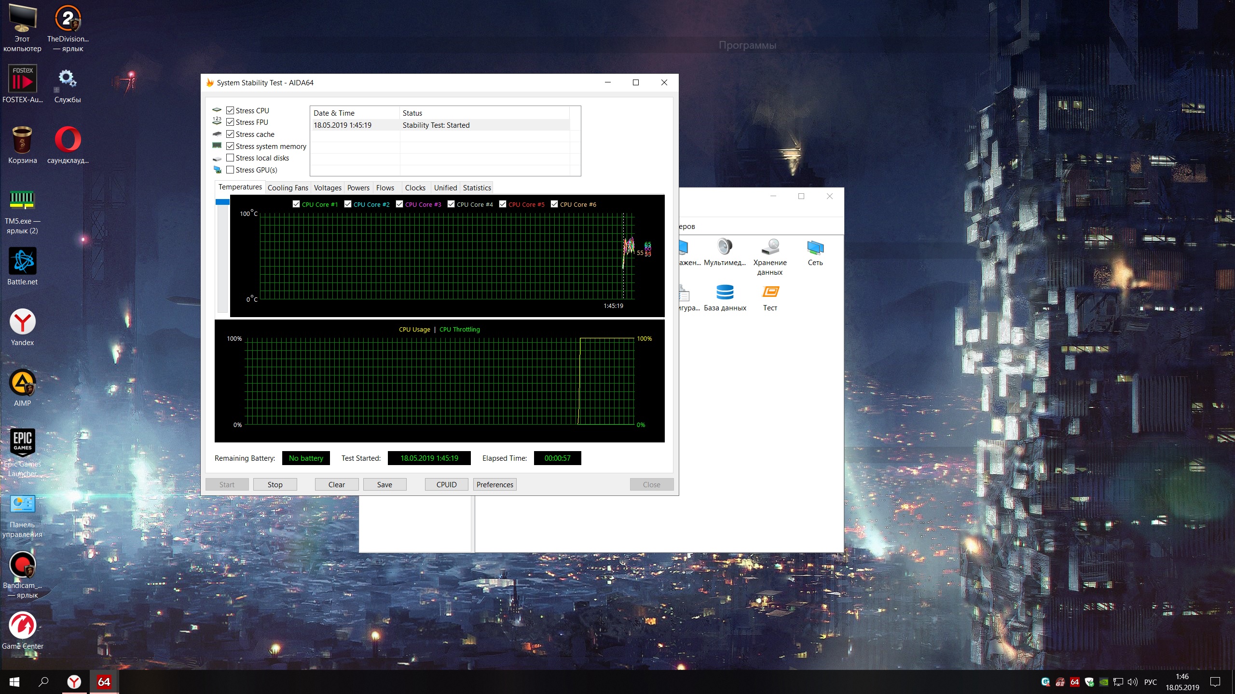
Task: Click the vertical graph scale slider
Action: coord(222,202)
